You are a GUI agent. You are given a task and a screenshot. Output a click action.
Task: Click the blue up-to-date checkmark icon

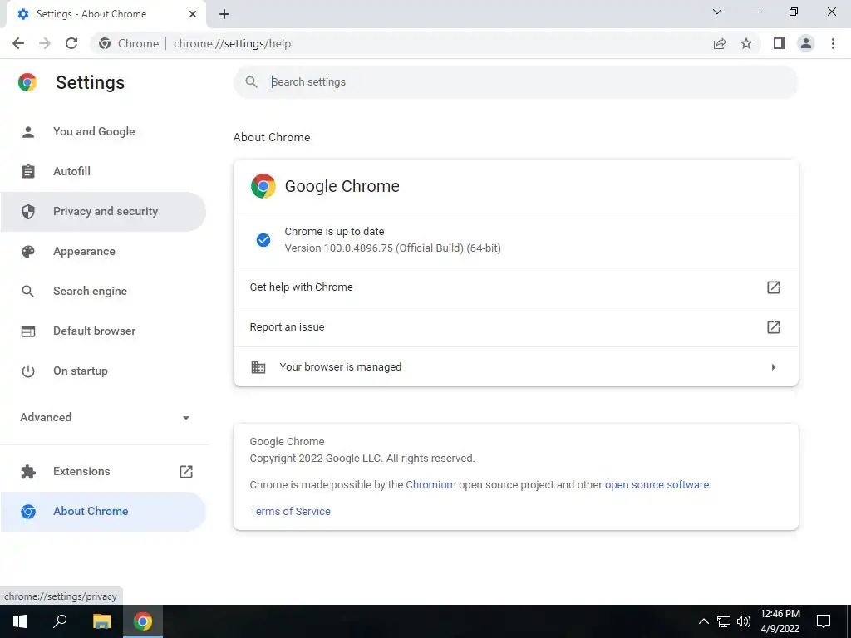(x=263, y=240)
